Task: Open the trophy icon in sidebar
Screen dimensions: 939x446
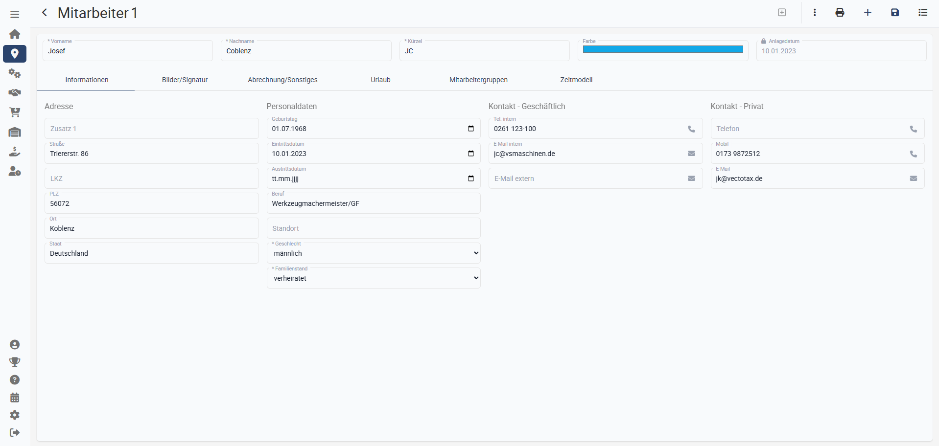Action: tap(15, 362)
